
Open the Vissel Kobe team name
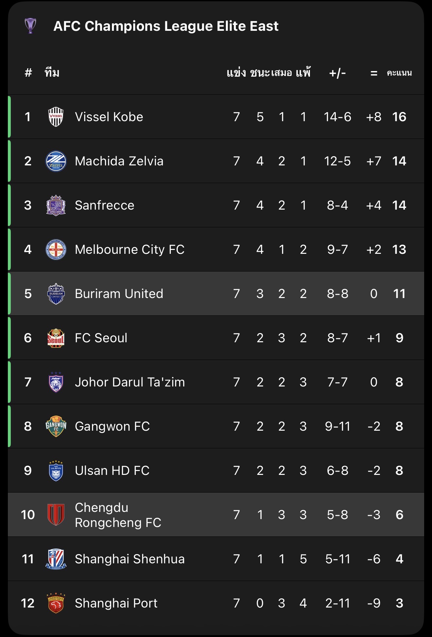click(109, 117)
